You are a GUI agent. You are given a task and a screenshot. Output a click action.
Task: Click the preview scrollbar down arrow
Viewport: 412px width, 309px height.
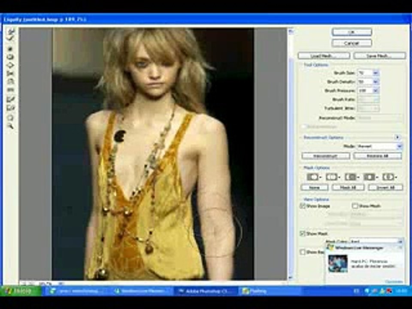(291, 277)
